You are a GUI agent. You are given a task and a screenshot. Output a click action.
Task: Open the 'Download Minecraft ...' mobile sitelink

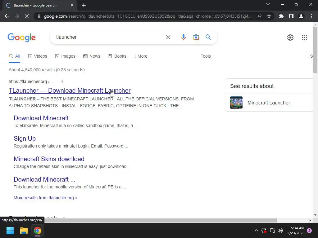(x=44, y=179)
